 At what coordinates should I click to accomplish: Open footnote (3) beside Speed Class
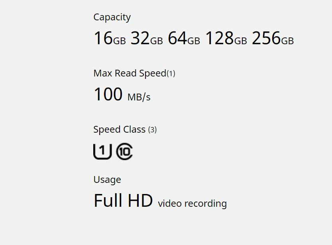[152, 130]
